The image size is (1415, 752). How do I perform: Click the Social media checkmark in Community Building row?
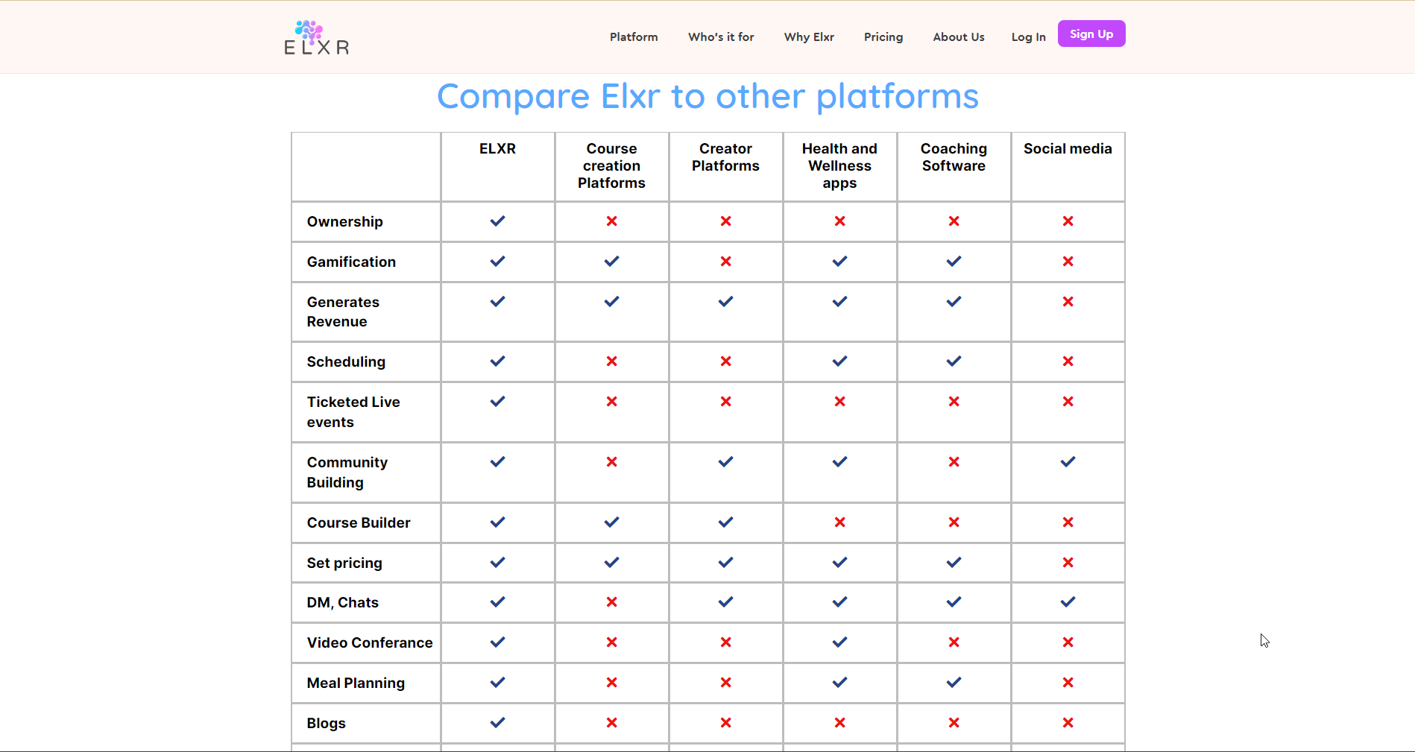[x=1068, y=461]
